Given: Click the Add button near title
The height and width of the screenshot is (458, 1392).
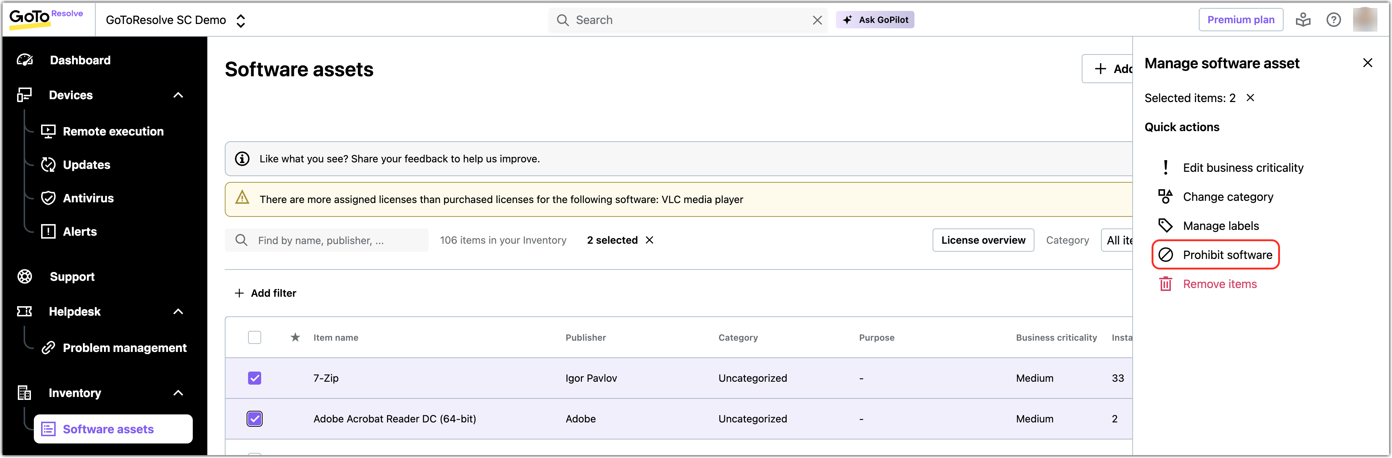Looking at the screenshot, I should point(1107,69).
